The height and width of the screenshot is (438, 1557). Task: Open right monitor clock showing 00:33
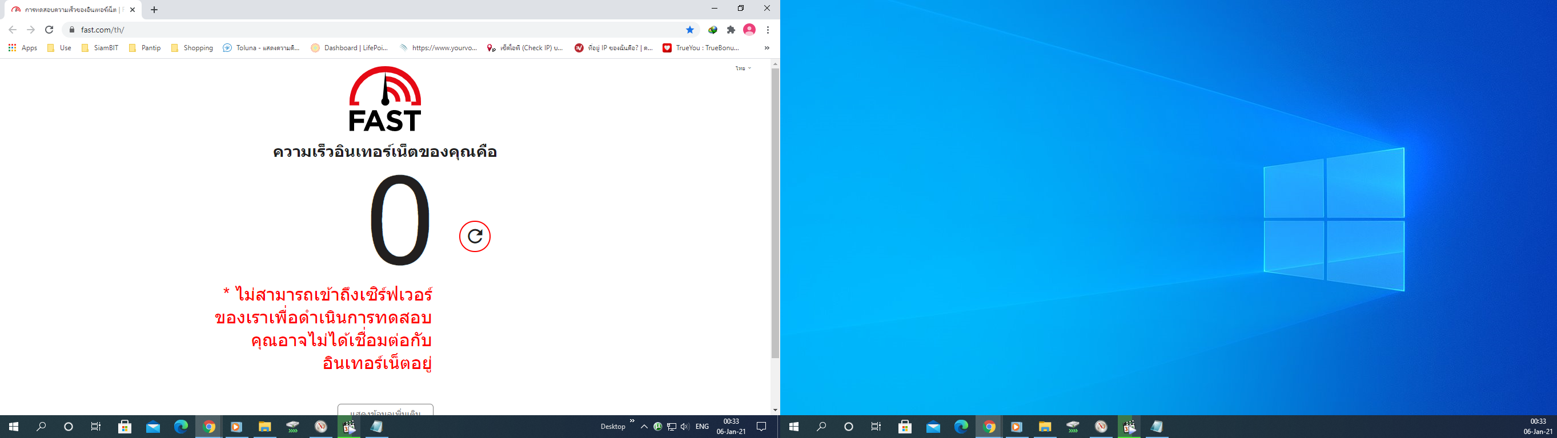click(1538, 427)
